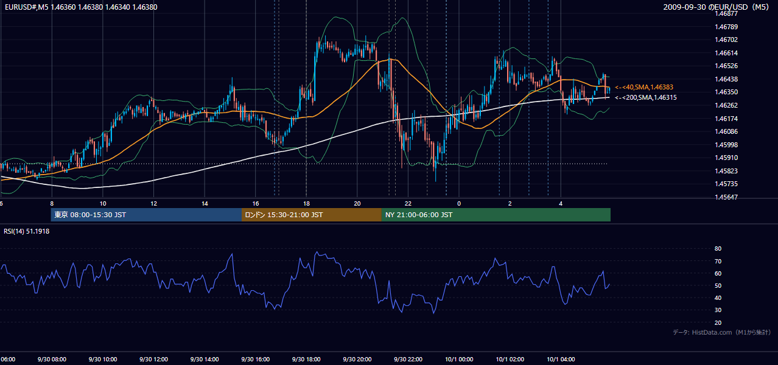778x365 pixels.
Task: Select the ロンドン 15:30-21:00 JST session bar
Action: coord(312,215)
